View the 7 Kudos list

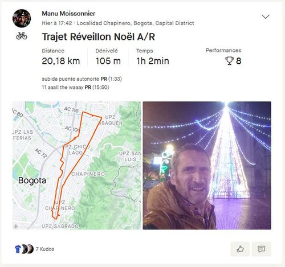pyautogui.click(x=45, y=249)
